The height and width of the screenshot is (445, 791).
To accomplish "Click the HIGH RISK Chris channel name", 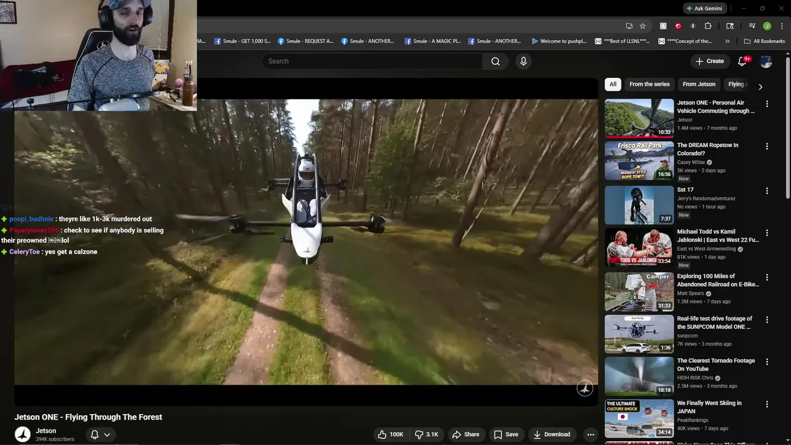I will pos(695,378).
